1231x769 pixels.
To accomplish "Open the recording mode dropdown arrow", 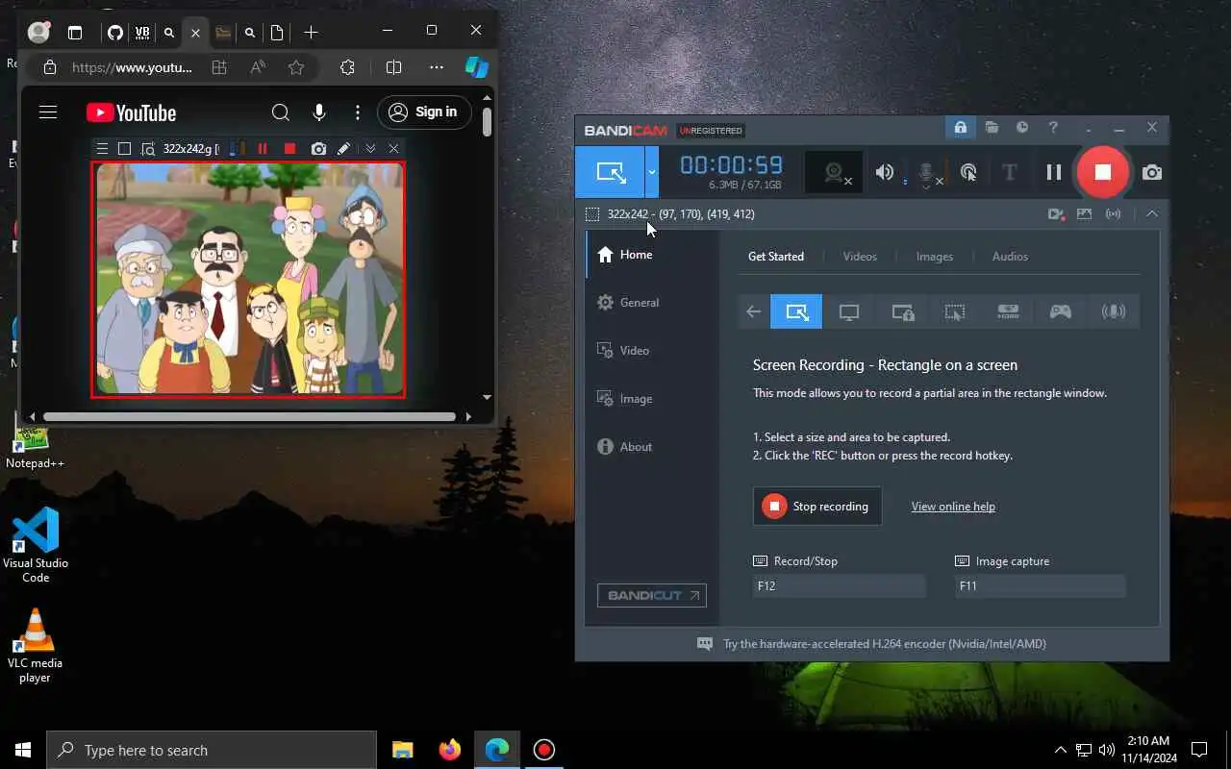I will tap(652, 172).
